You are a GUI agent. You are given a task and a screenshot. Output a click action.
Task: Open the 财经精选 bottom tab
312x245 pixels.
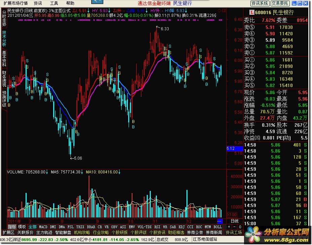pyautogui.click(x=176, y=233)
